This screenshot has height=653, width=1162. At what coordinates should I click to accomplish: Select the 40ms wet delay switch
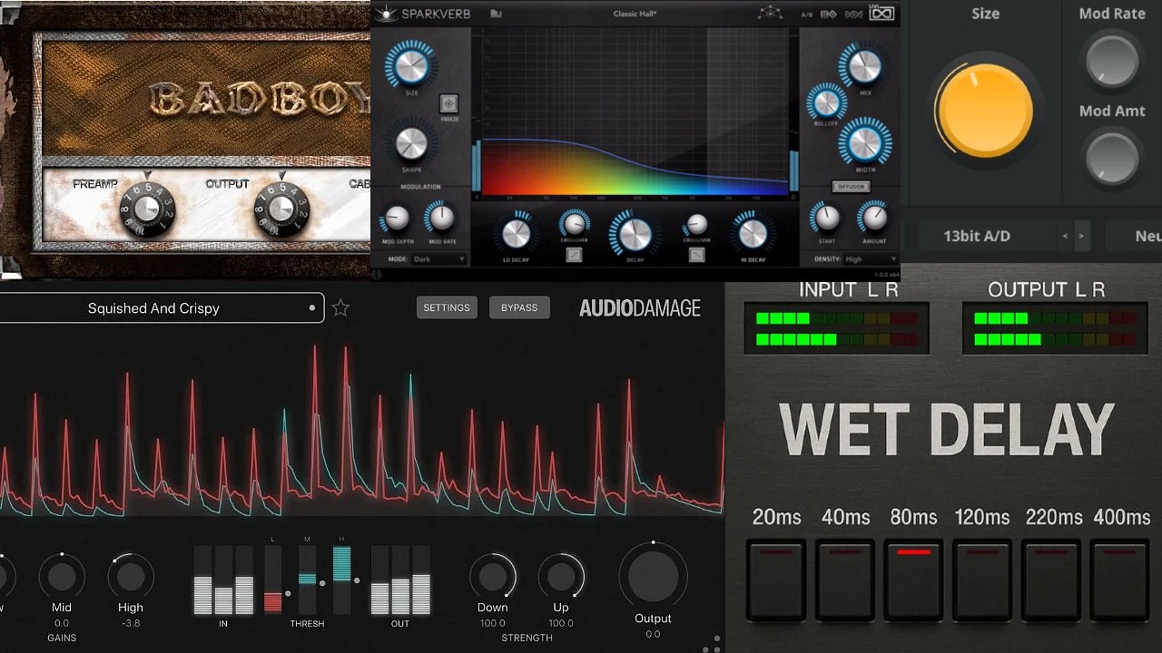(x=845, y=580)
